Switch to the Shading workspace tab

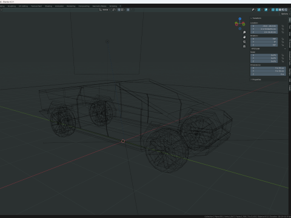click(x=48, y=6)
